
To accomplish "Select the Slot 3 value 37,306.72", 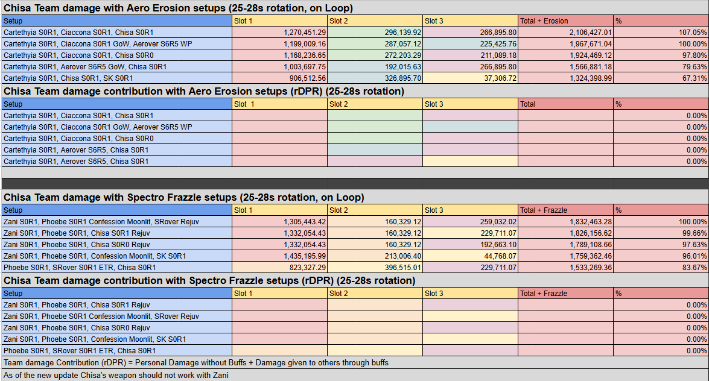I will tap(470, 78).
